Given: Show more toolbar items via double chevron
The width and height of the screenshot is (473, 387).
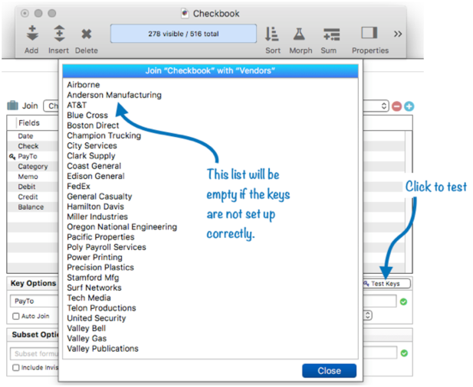Looking at the screenshot, I should tap(398, 34).
